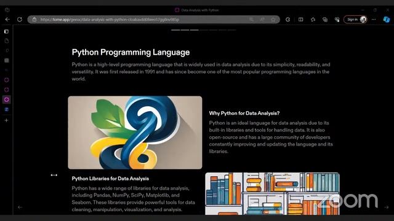Viewport: 394px width, 221px height.
Task: Open the Copilot sidebar
Action: point(387,19)
